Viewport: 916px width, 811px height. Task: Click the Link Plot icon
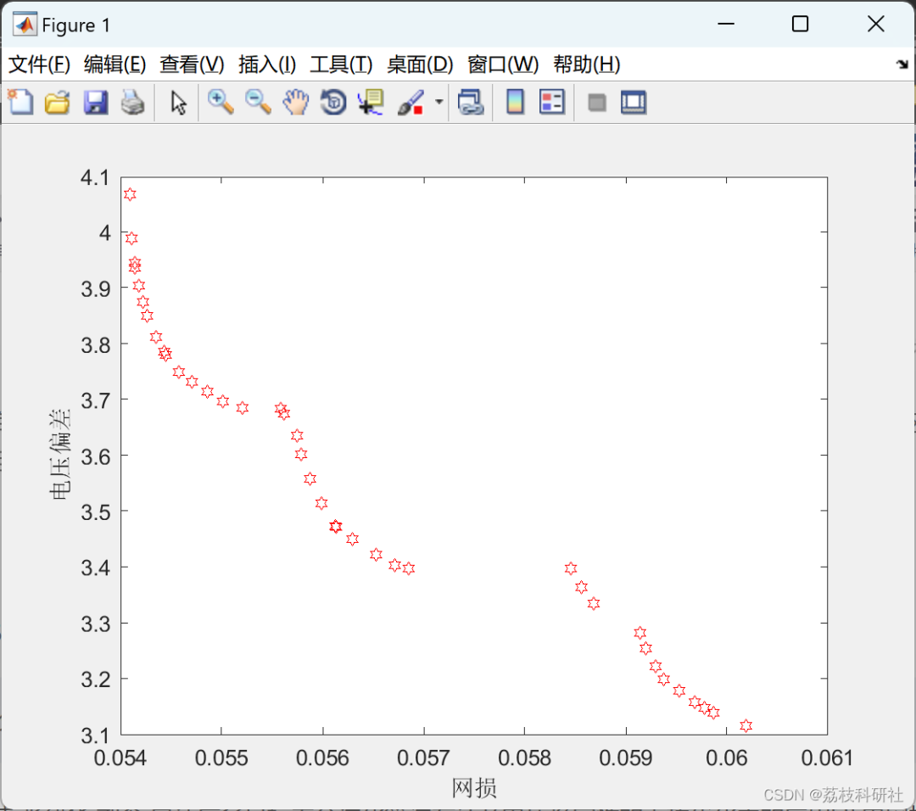click(471, 103)
